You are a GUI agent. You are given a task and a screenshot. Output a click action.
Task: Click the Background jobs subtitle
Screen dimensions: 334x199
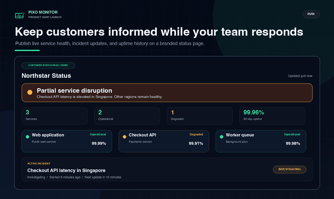click(237, 142)
